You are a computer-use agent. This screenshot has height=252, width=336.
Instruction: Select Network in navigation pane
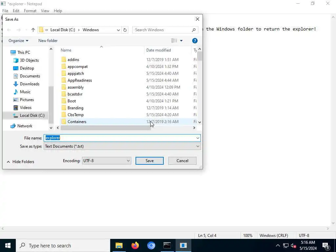25,126
